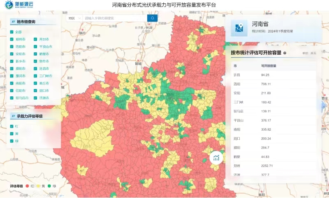Click the 市 column header
329x198 pixels.
tap(235, 66)
